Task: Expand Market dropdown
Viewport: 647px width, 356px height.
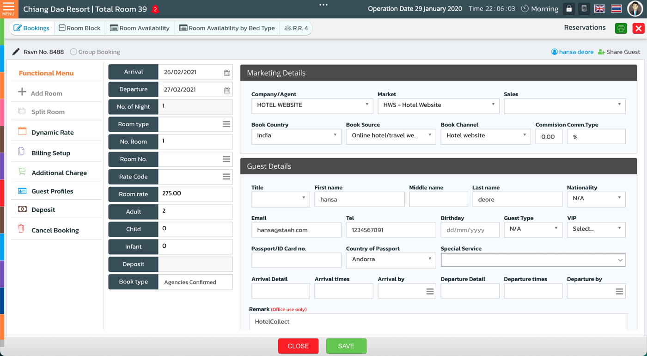Action: coord(438,105)
